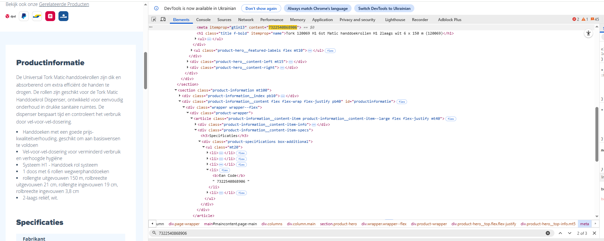Open the Adblock Plus tab
604x241 pixels.
tap(450, 20)
